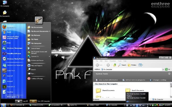Open the Address bar dropdown
The height and width of the screenshot is (107, 172).
163,69
